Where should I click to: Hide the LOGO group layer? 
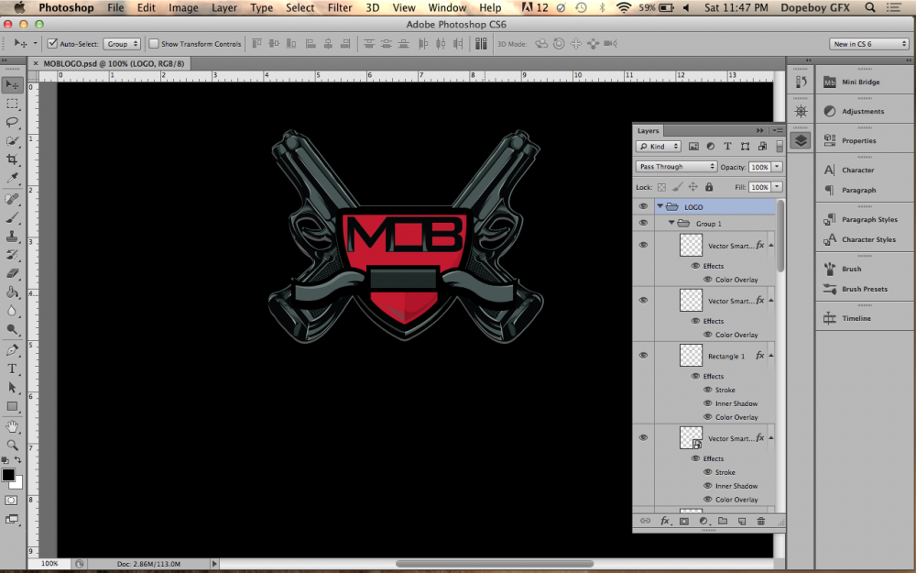(643, 207)
